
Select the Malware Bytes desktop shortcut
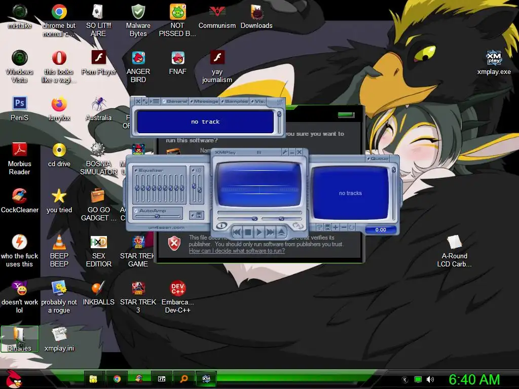click(x=138, y=20)
